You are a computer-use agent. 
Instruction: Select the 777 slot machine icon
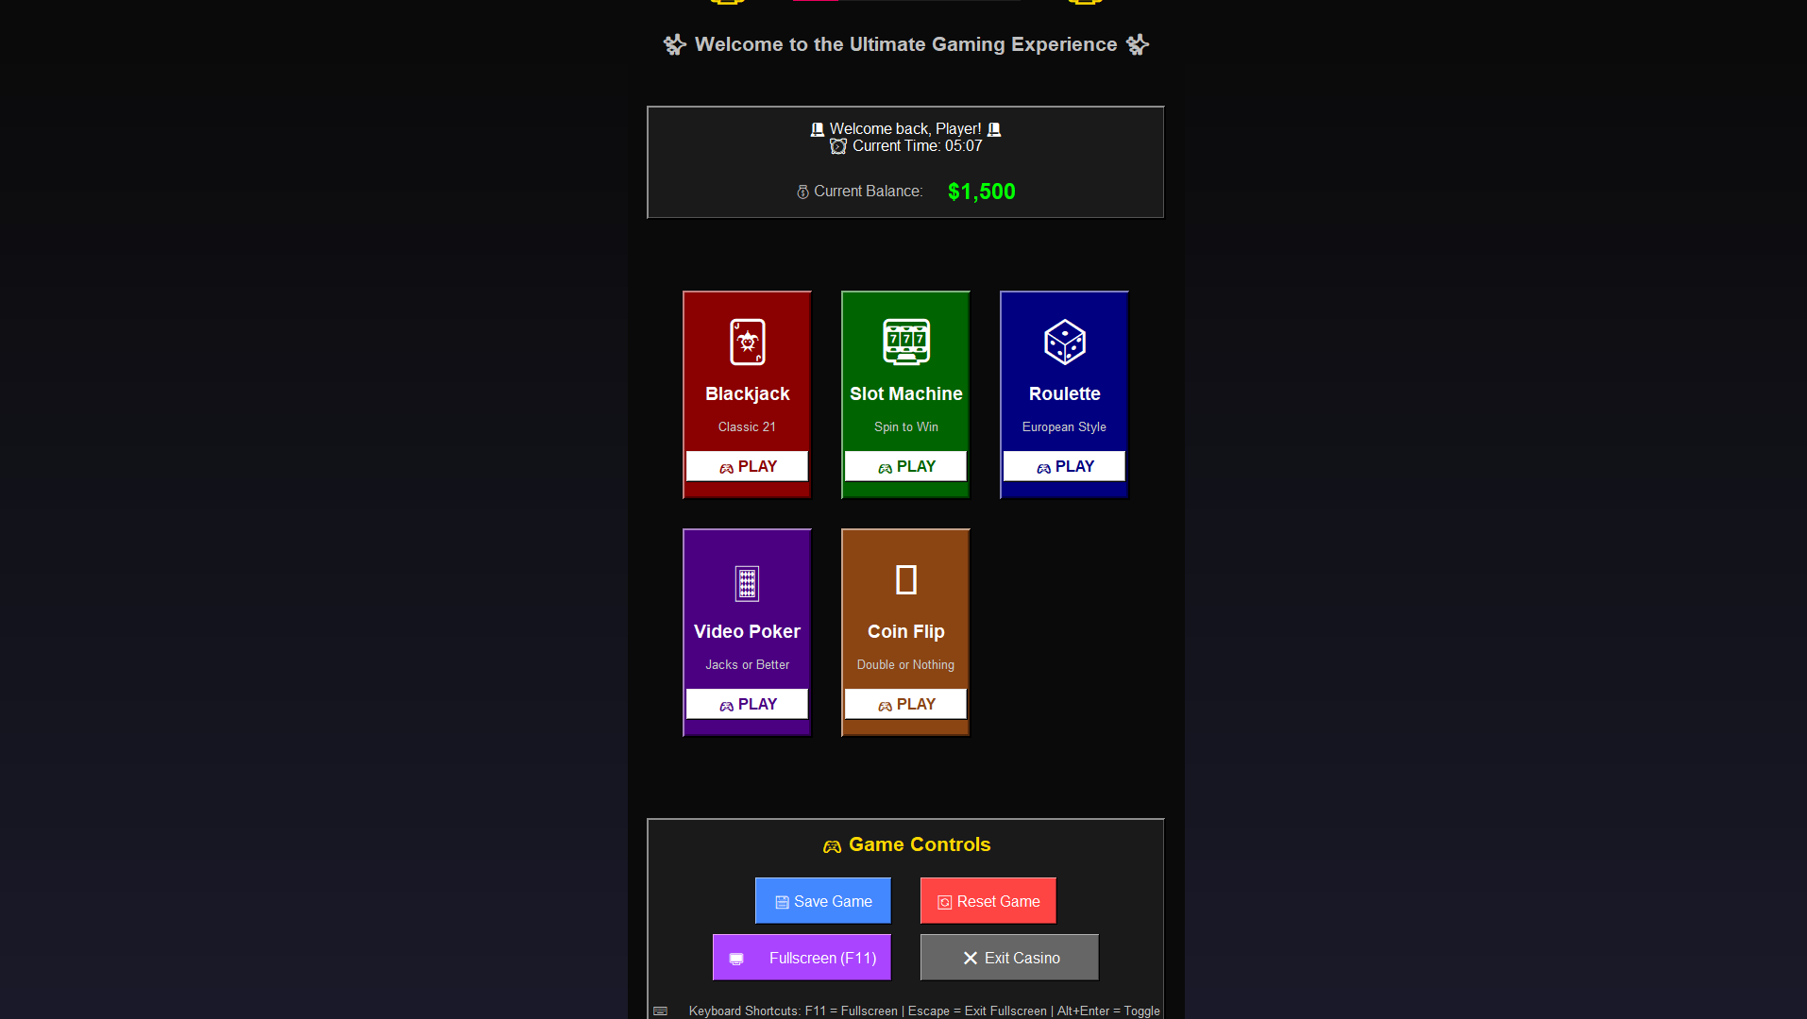click(904, 342)
